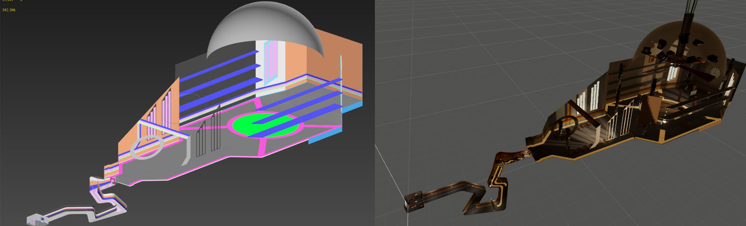Select the small gray box at the corridor's end
Viewport: 746px width, 226px height.
point(36,219)
